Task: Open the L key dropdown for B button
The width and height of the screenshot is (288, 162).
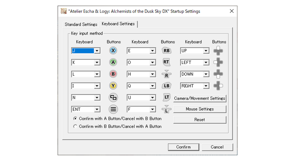Action: 97,74
